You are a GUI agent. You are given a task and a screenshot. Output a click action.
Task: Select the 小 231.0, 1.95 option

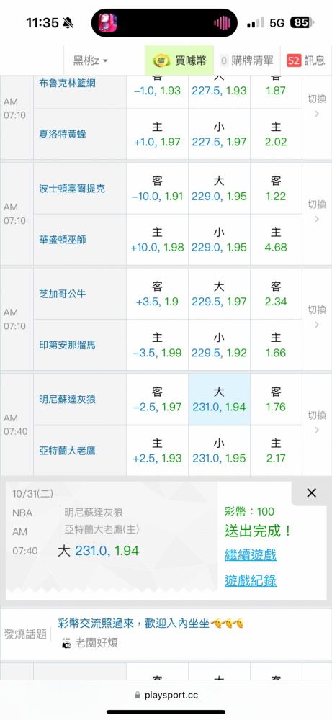219,451
